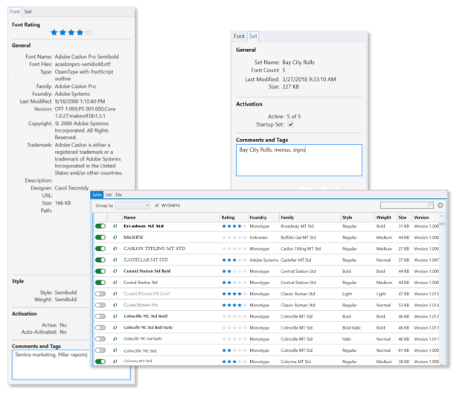This screenshot has width=457, height=395.
Task: Open the Font tab in the left info panel
Action: click(15, 12)
